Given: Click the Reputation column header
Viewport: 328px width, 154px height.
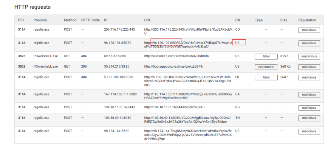Looking at the screenshot, I should (307, 20).
